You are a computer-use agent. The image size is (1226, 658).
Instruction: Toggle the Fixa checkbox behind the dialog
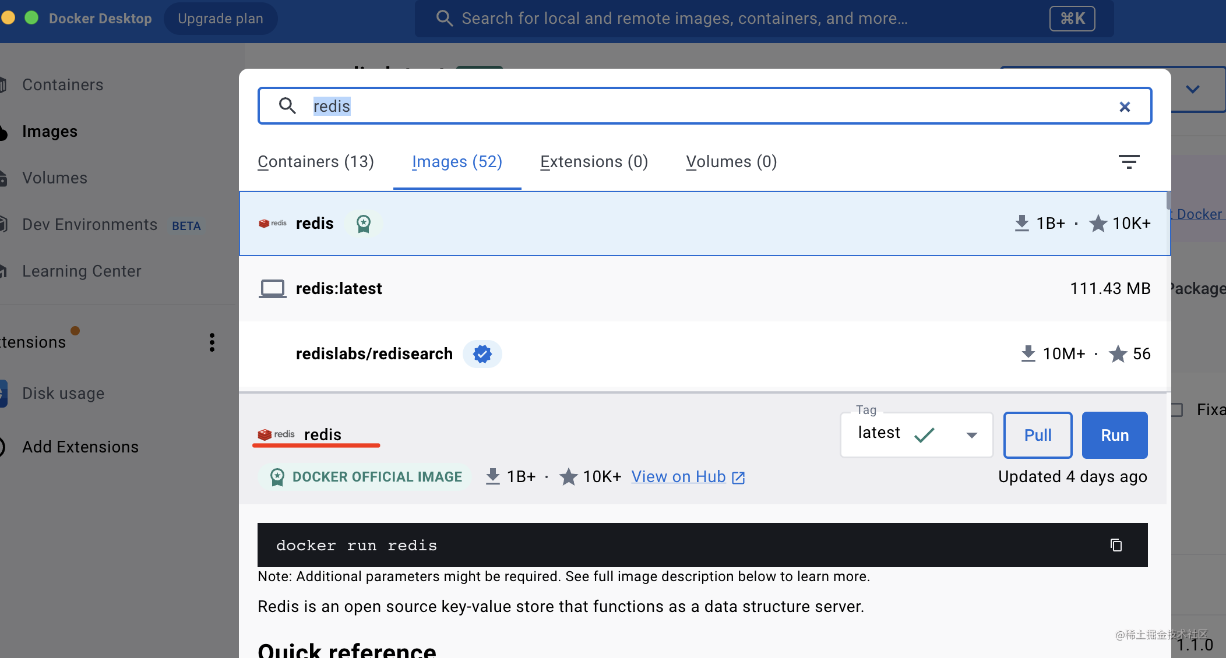tap(1177, 410)
